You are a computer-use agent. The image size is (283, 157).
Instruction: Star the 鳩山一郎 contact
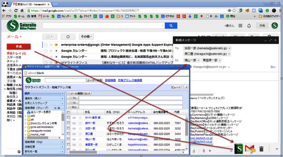[x=80, y=139]
